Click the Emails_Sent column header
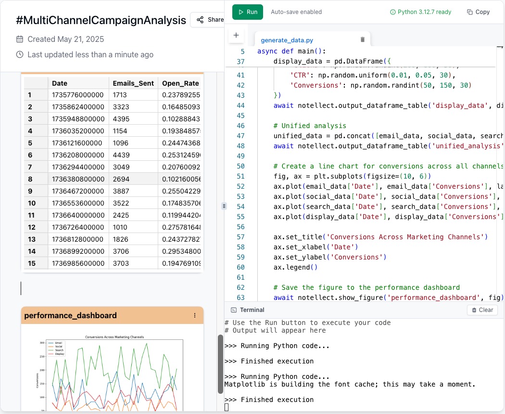This screenshot has height=414, width=505. (x=133, y=83)
